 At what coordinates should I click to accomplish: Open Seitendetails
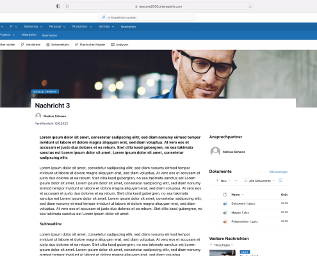[x=58, y=45]
